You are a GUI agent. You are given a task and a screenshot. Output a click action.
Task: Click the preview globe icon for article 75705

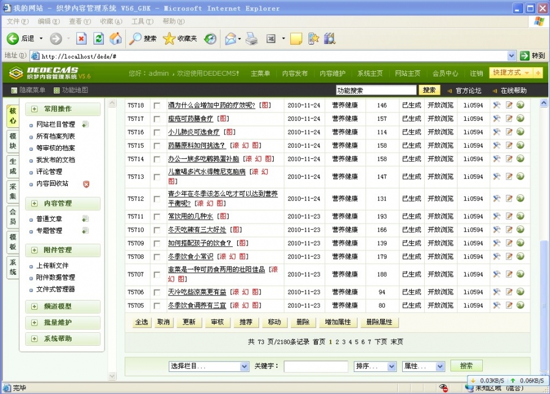(520, 305)
